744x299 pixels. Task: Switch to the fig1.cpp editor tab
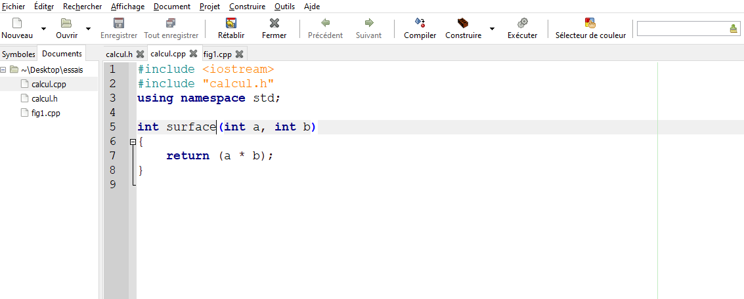tap(217, 54)
